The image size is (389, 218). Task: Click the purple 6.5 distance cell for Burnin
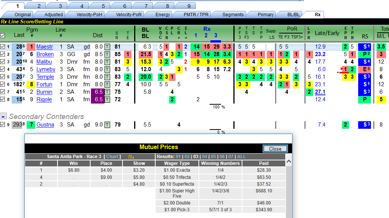(x=98, y=92)
